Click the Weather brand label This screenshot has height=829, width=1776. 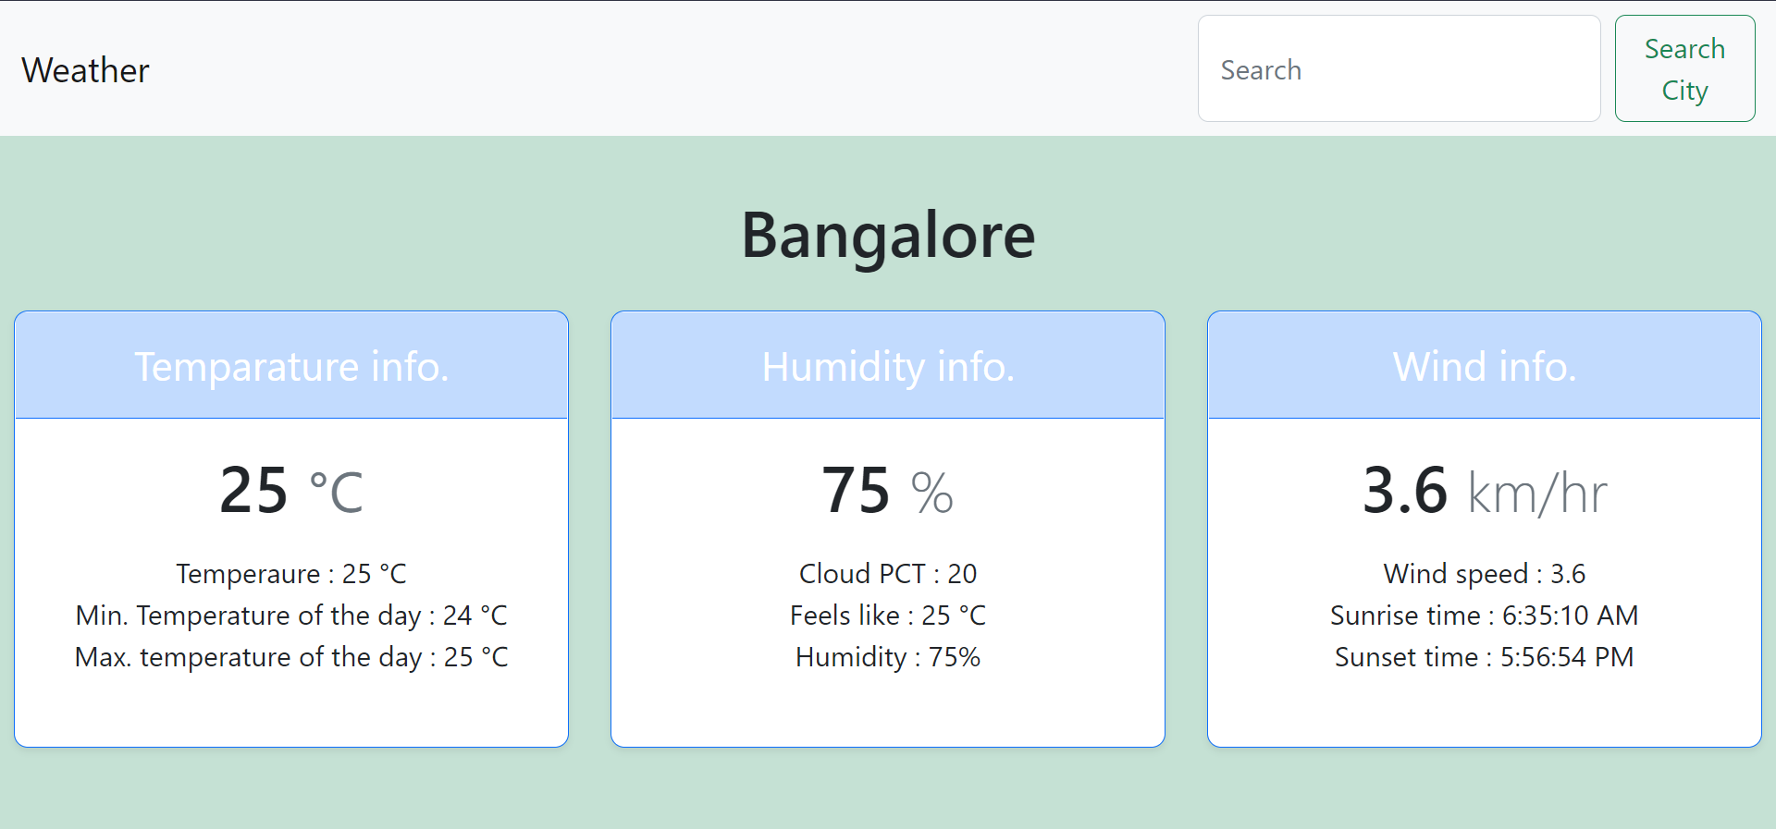85,69
